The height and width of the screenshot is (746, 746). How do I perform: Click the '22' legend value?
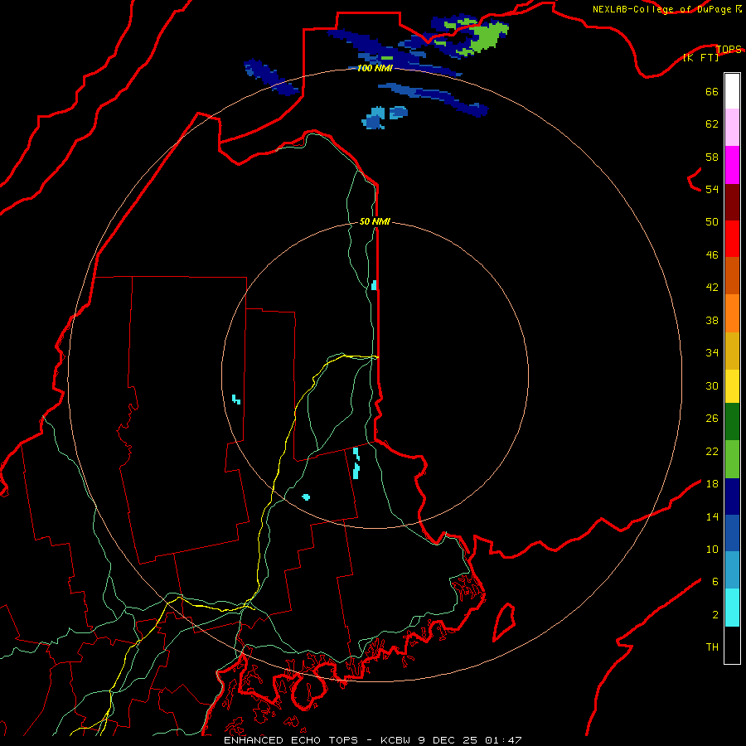712,451
